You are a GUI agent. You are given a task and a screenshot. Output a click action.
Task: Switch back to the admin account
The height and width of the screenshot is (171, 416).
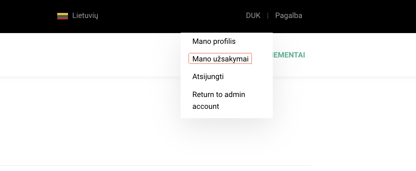point(218,100)
